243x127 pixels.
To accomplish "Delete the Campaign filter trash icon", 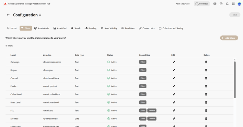I will (x=206, y=62).
